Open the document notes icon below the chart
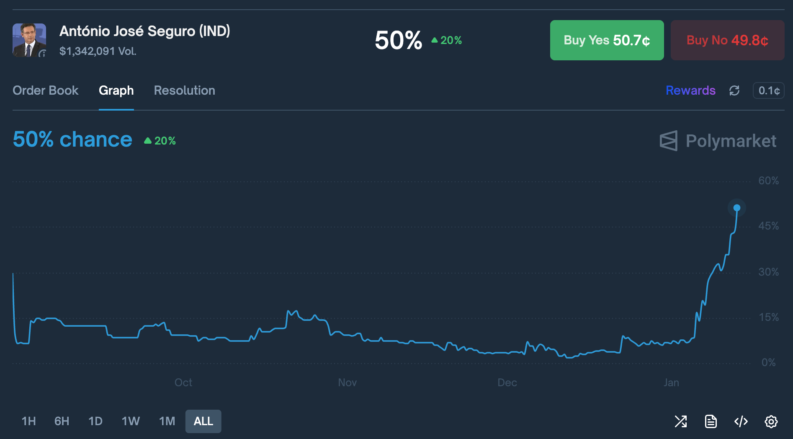Image resolution: width=793 pixels, height=439 pixels. click(711, 421)
